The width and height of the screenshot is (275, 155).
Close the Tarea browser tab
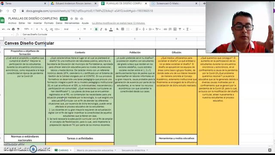pyautogui.click(x=45, y=3)
